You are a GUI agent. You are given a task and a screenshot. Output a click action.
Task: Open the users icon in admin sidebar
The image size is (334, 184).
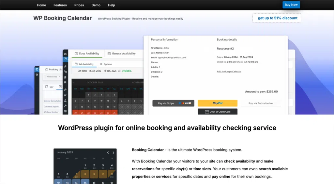coord(65,100)
